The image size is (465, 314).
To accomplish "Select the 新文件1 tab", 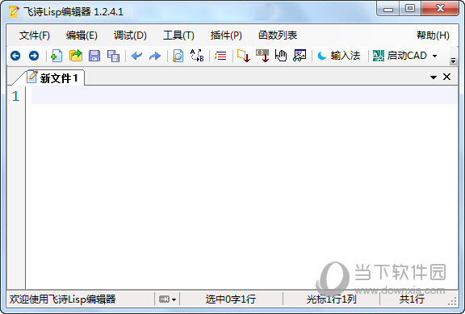I will [x=52, y=78].
